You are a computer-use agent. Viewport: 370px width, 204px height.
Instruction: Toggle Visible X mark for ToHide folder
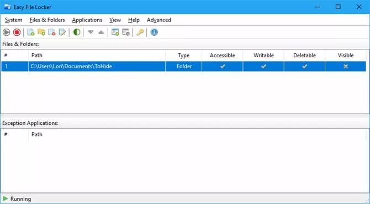coord(346,67)
